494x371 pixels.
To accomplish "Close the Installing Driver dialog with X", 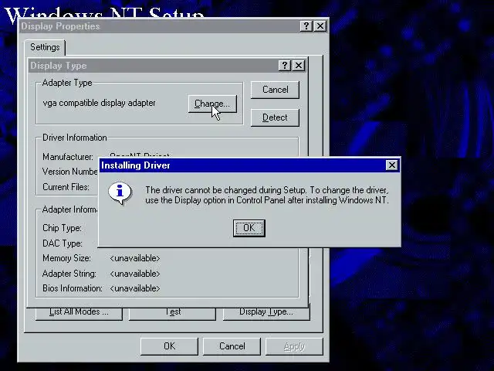I will [x=391, y=165].
